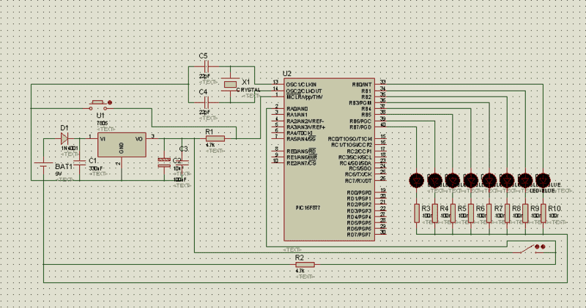Click pin number 33 on U2
586x308 pixels.
tap(382, 82)
